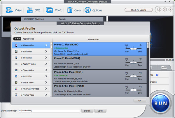Select to iPod Video category
Screen dimensions: 175x118
tap(31, 58)
